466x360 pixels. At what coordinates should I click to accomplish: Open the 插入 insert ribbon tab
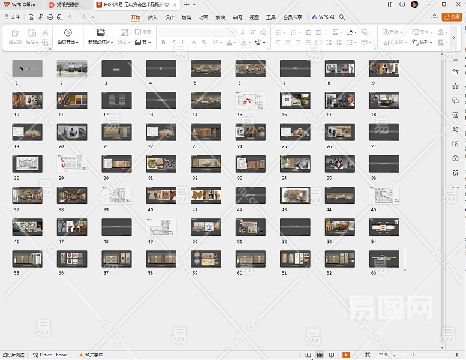coord(152,17)
